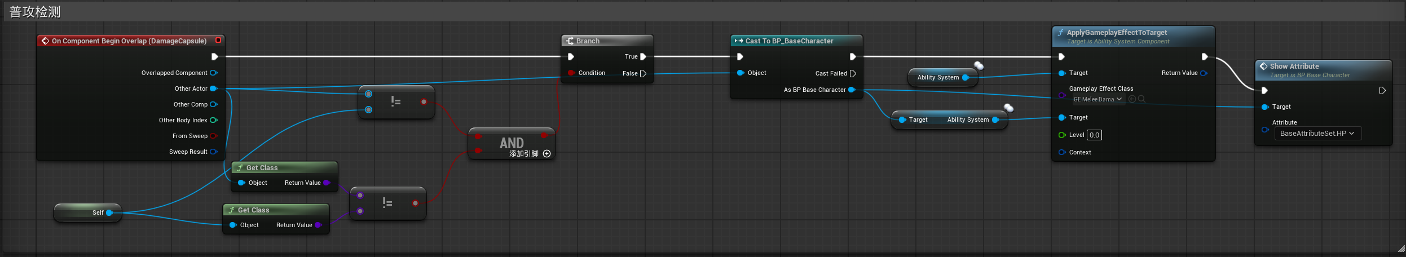The image size is (1406, 257).
Task: Select the Show Attribute node header
Action: pyautogui.click(x=1323, y=70)
